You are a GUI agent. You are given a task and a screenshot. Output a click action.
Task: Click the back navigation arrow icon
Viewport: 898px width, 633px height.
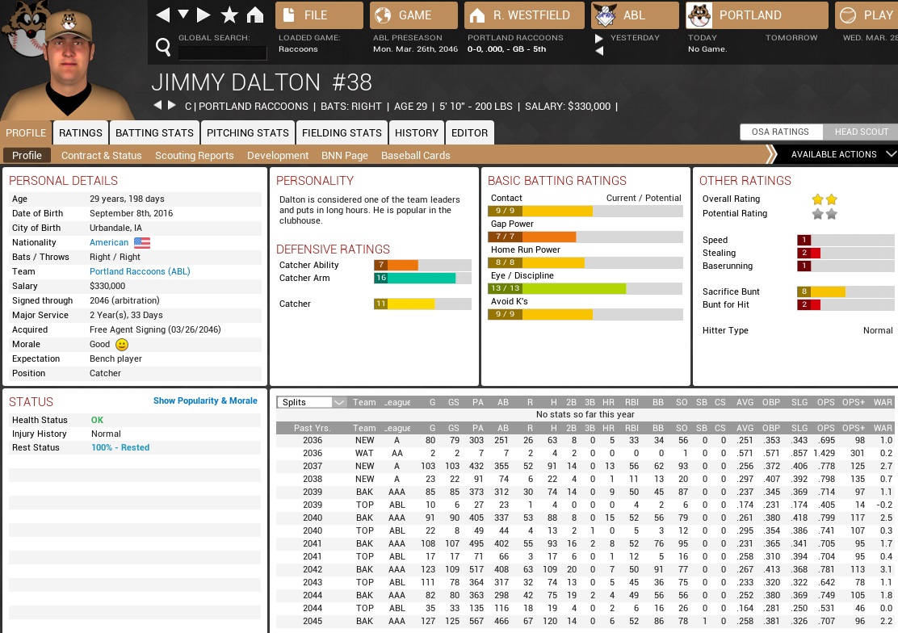click(x=162, y=15)
